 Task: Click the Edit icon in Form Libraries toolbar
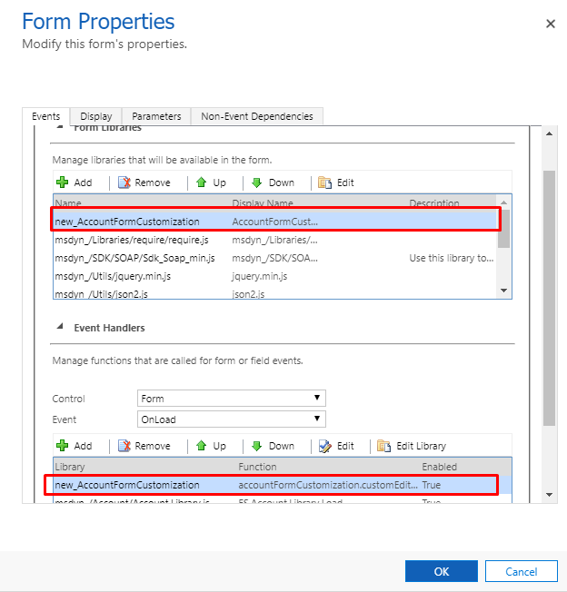click(x=324, y=183)
